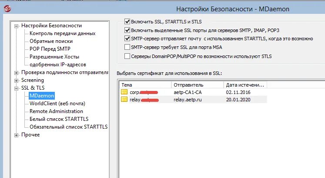The height and width of the screenshot is (178, 325).
Task: Select the highlighted MDaemon tree item
Action: [42, 96]
